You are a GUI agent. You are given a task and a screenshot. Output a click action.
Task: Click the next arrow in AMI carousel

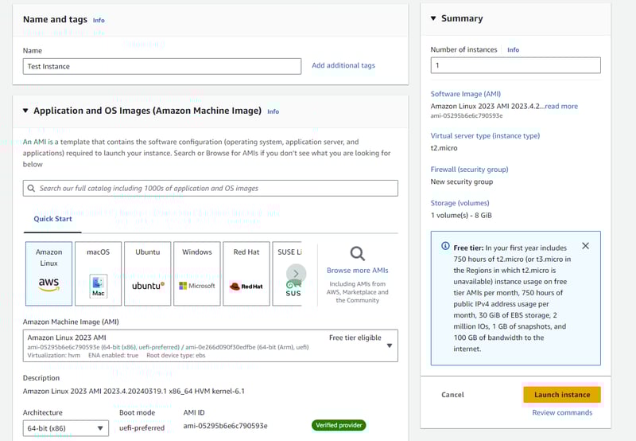[x=296, y=274]
